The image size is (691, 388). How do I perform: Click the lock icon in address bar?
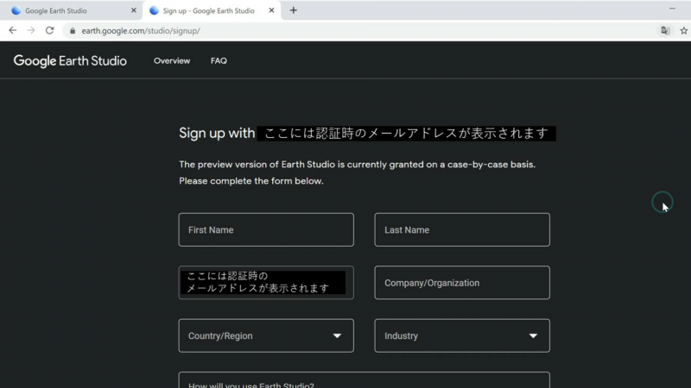click(73, 30)
